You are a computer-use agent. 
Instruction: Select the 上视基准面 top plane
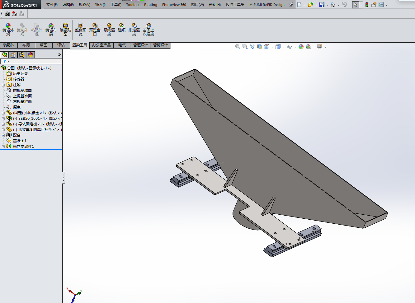(22, 96)
